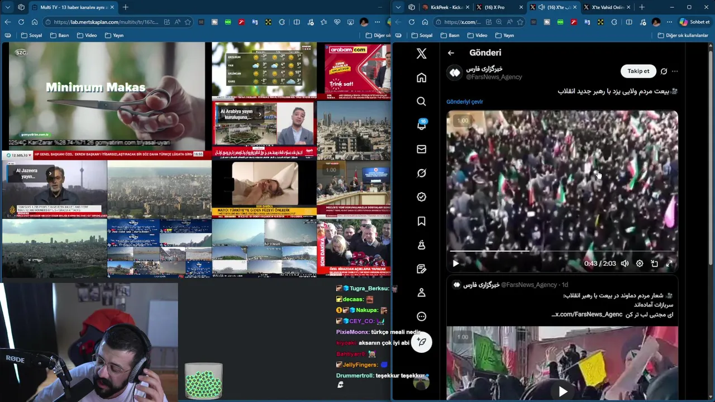Viewport: 715px width, 402px height.
Task: Go back using the Gönderi arrow
Action: click(x=451, y=53)
